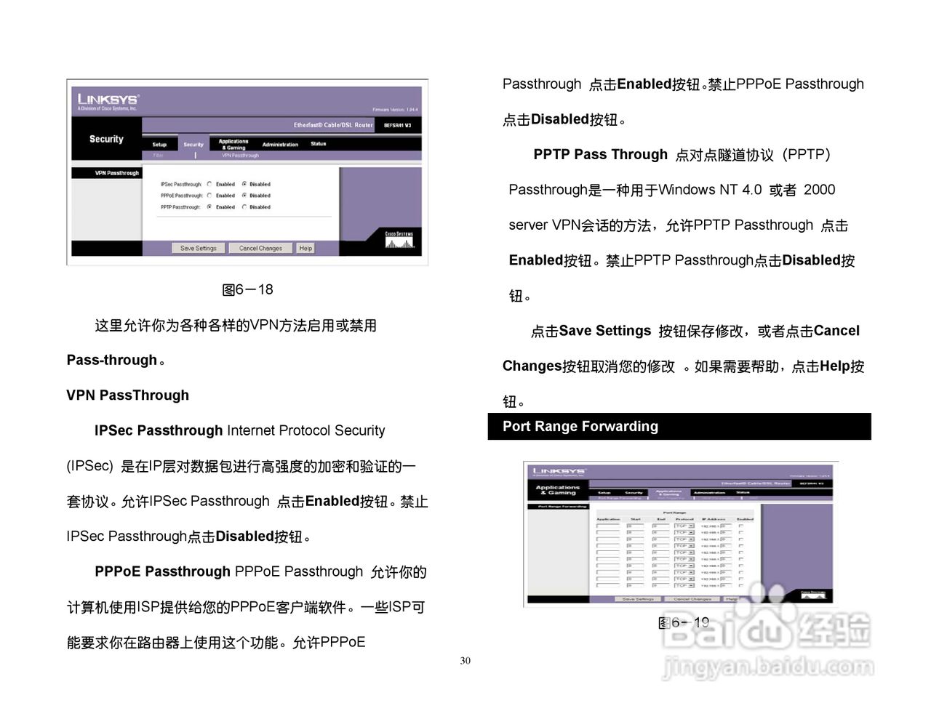Open the Administration tab
The width and height of the screenshot is (931, 719).
click(280, 144)
